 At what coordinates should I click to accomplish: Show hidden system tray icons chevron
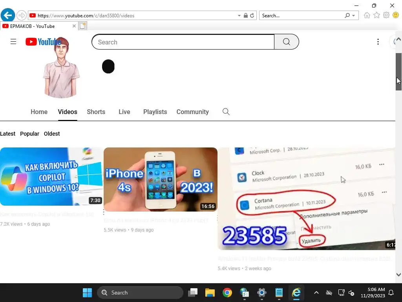click(316, 293)
